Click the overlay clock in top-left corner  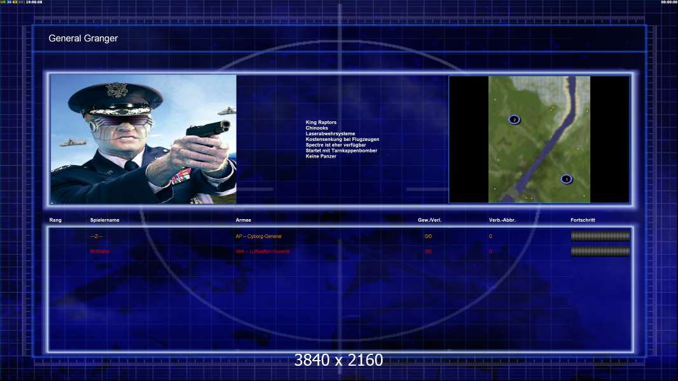34,2
